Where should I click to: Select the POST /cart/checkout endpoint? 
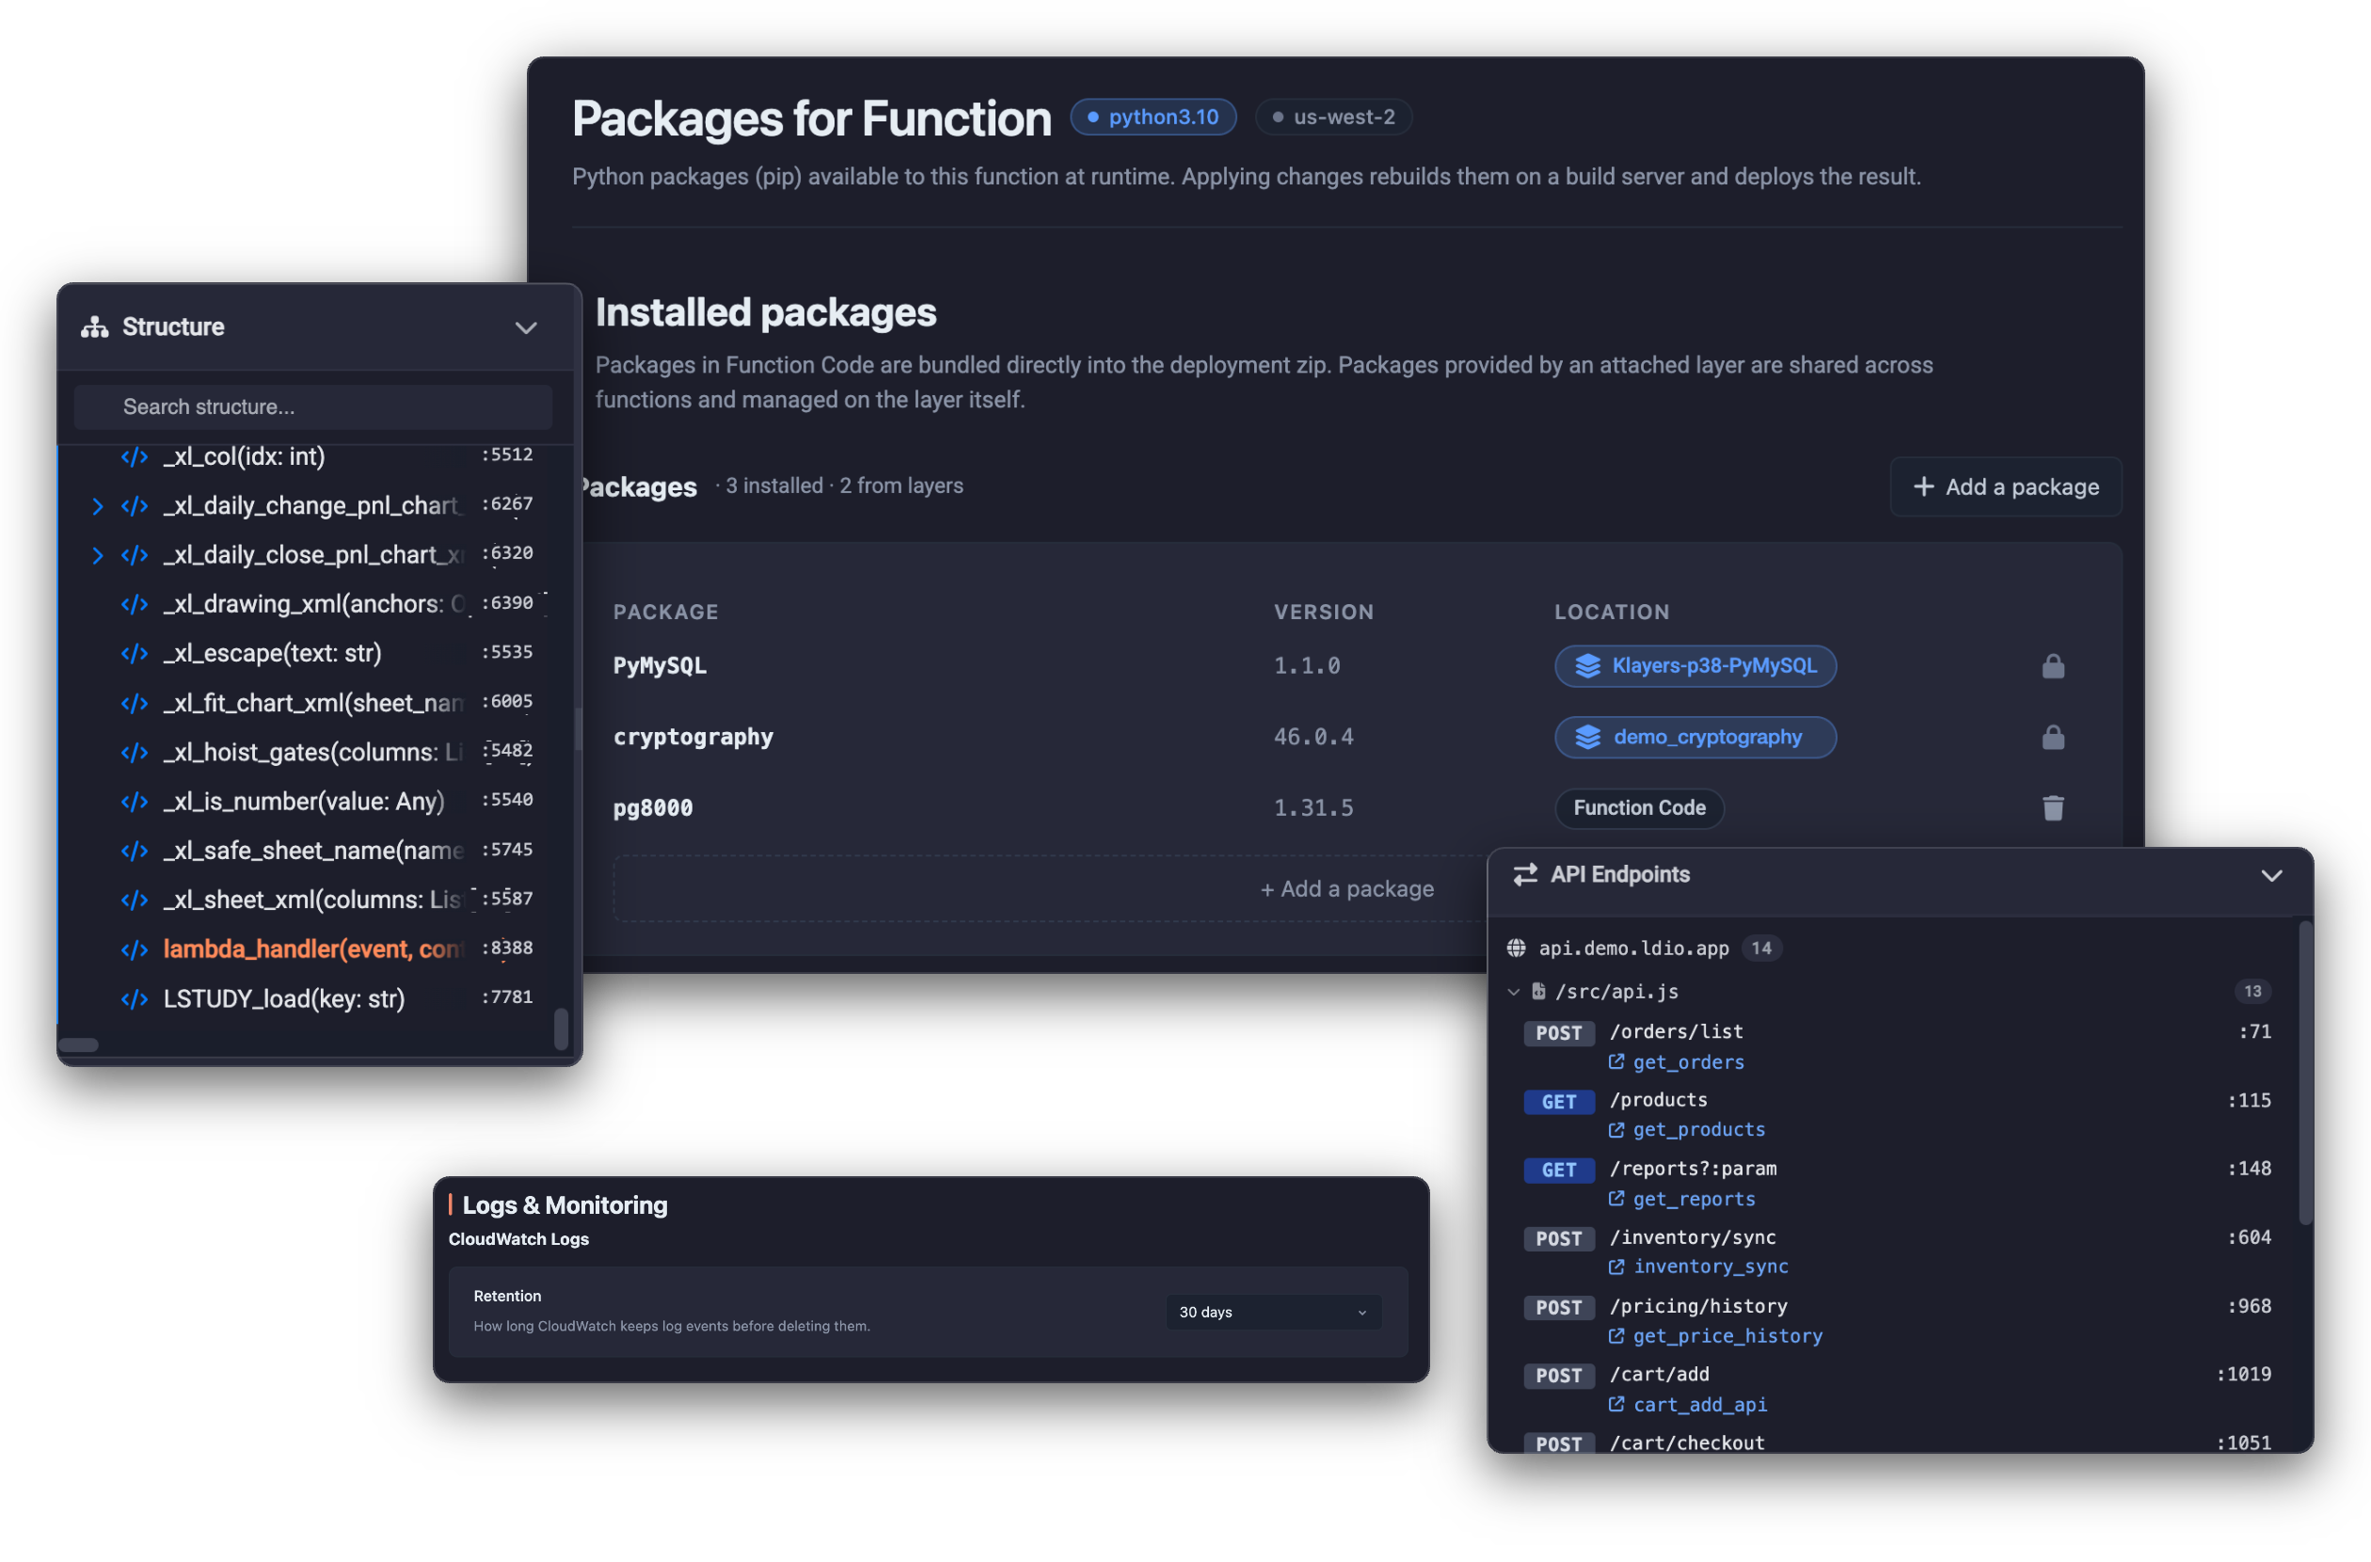click(x=1898, y=1443)
